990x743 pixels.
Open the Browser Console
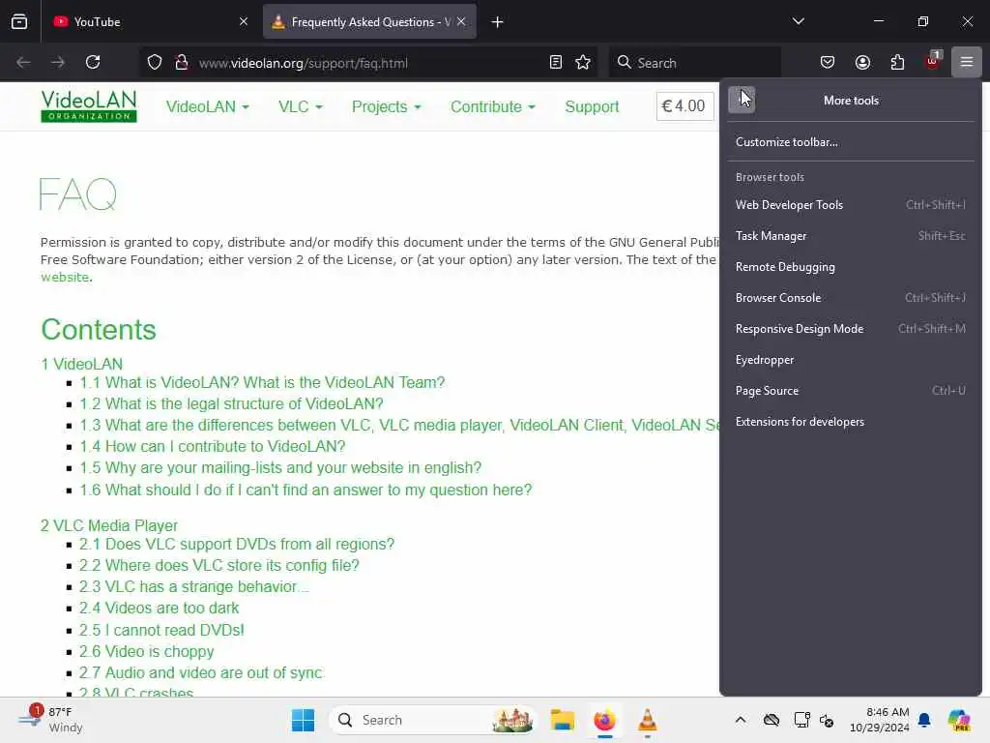(x=851, y=298)
